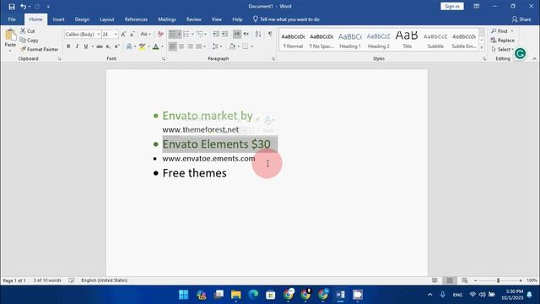Image resolution: width=540 pixels, height=304 pixels.
Task: Set right-to-left text direction
Action: [x=246, y=34]
